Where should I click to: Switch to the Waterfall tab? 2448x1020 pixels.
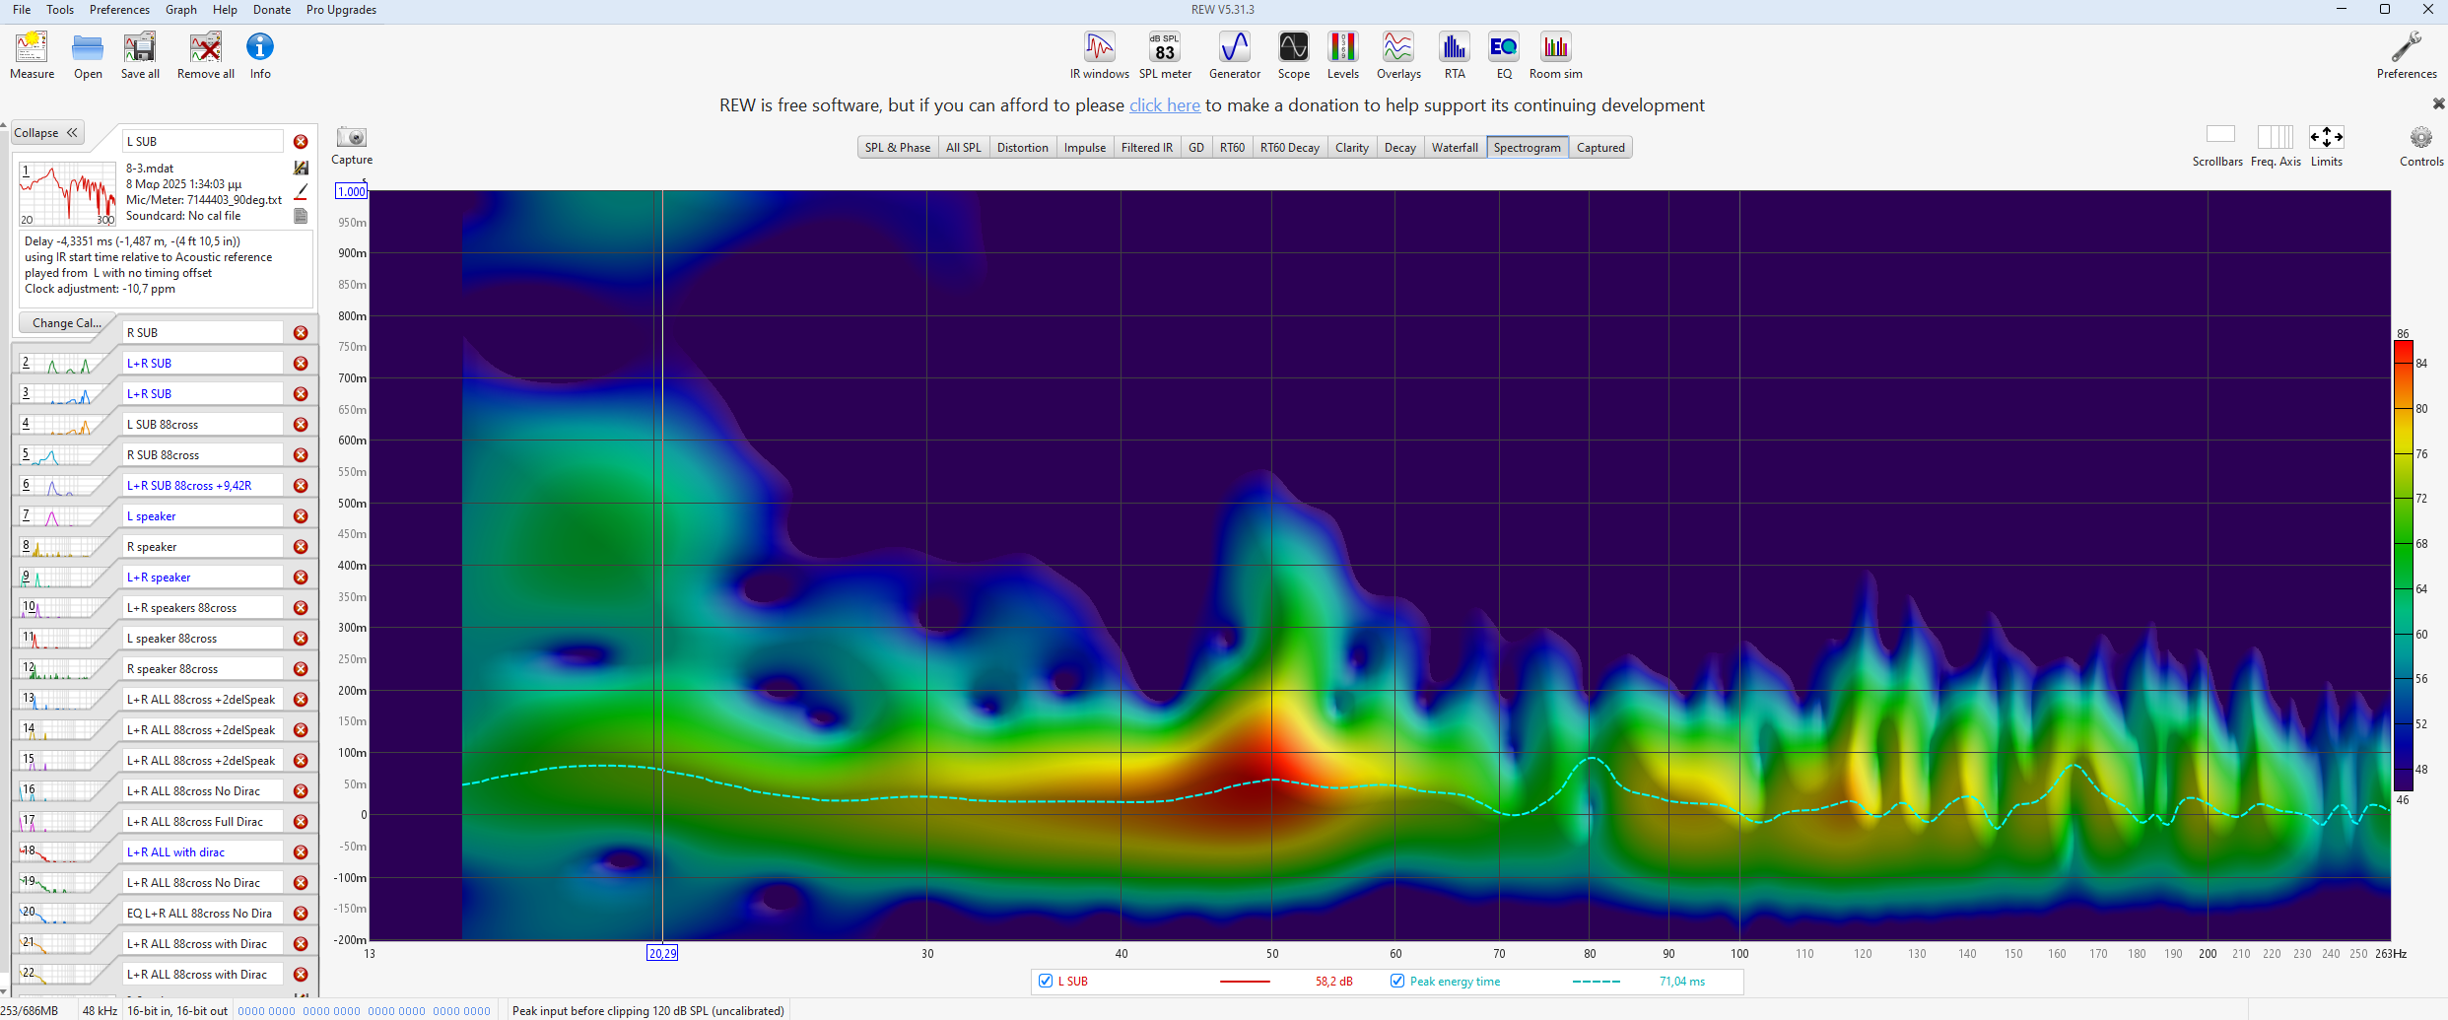click(1455, 148)
